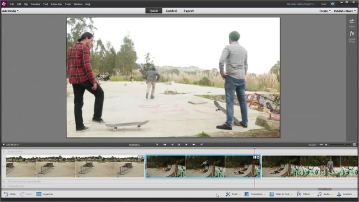Expand the Add Media dropdown

10,11
